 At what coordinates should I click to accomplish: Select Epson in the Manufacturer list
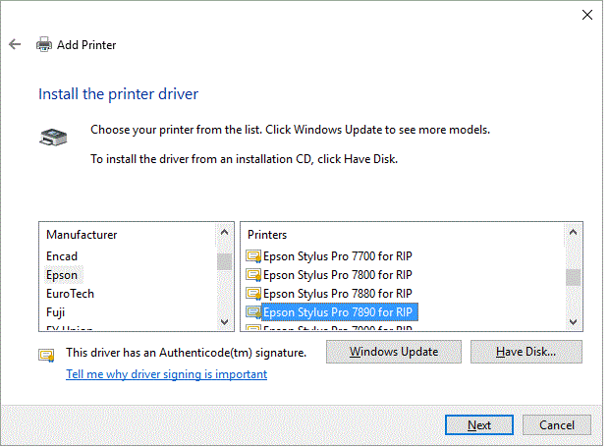coord(62,275)
